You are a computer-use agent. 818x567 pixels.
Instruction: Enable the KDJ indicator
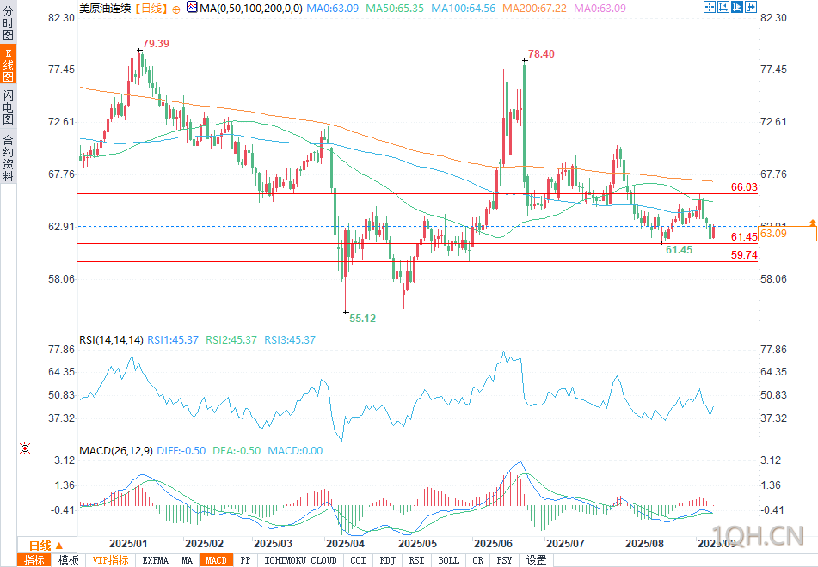[x=386, y=560]
